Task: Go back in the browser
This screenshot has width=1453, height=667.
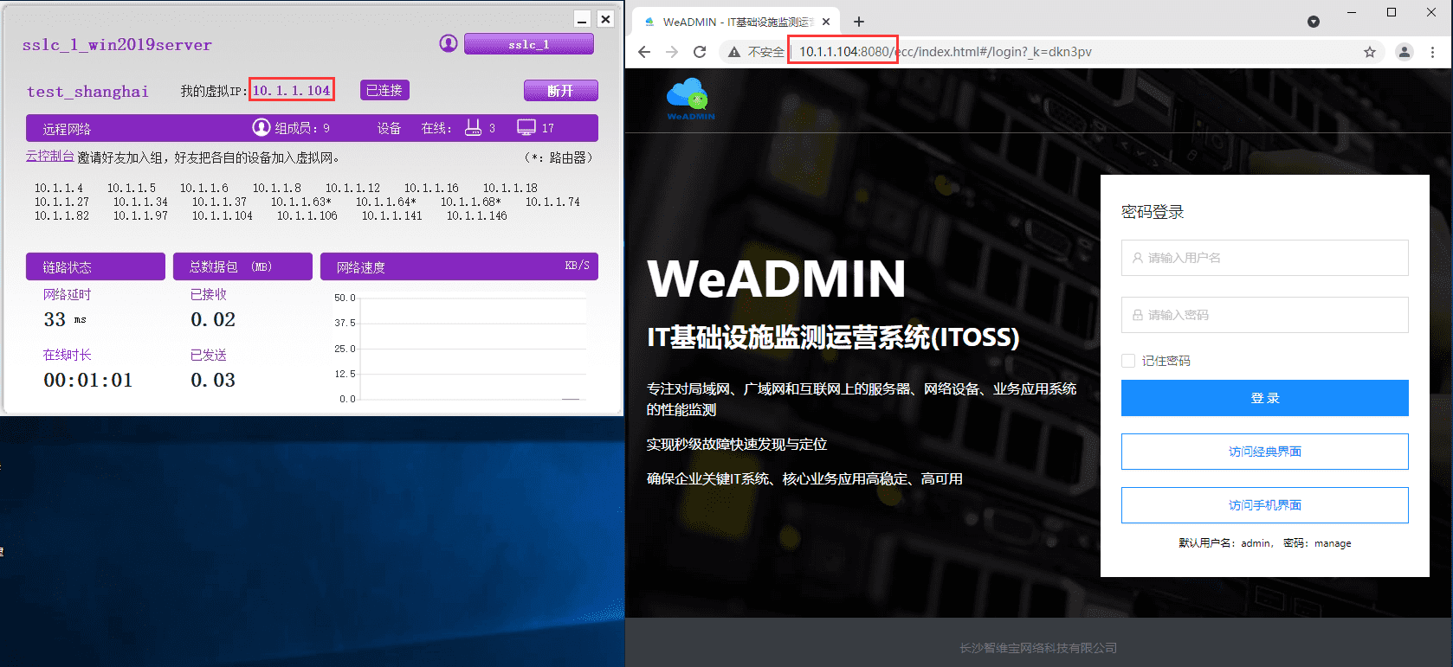Action: (644, 52)
